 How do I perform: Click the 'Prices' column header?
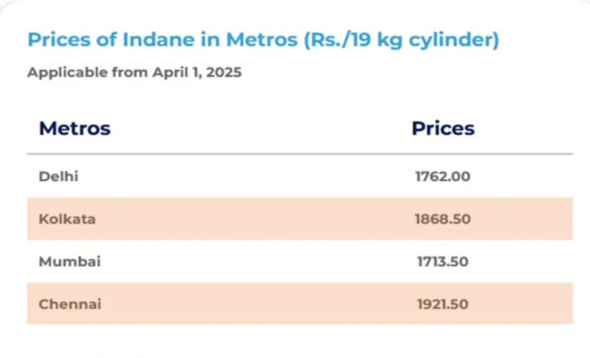point(443,128)
